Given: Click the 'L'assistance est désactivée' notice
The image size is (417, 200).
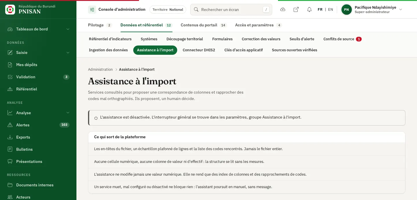Looking at the screenshot, I should (x=247, y=118).
